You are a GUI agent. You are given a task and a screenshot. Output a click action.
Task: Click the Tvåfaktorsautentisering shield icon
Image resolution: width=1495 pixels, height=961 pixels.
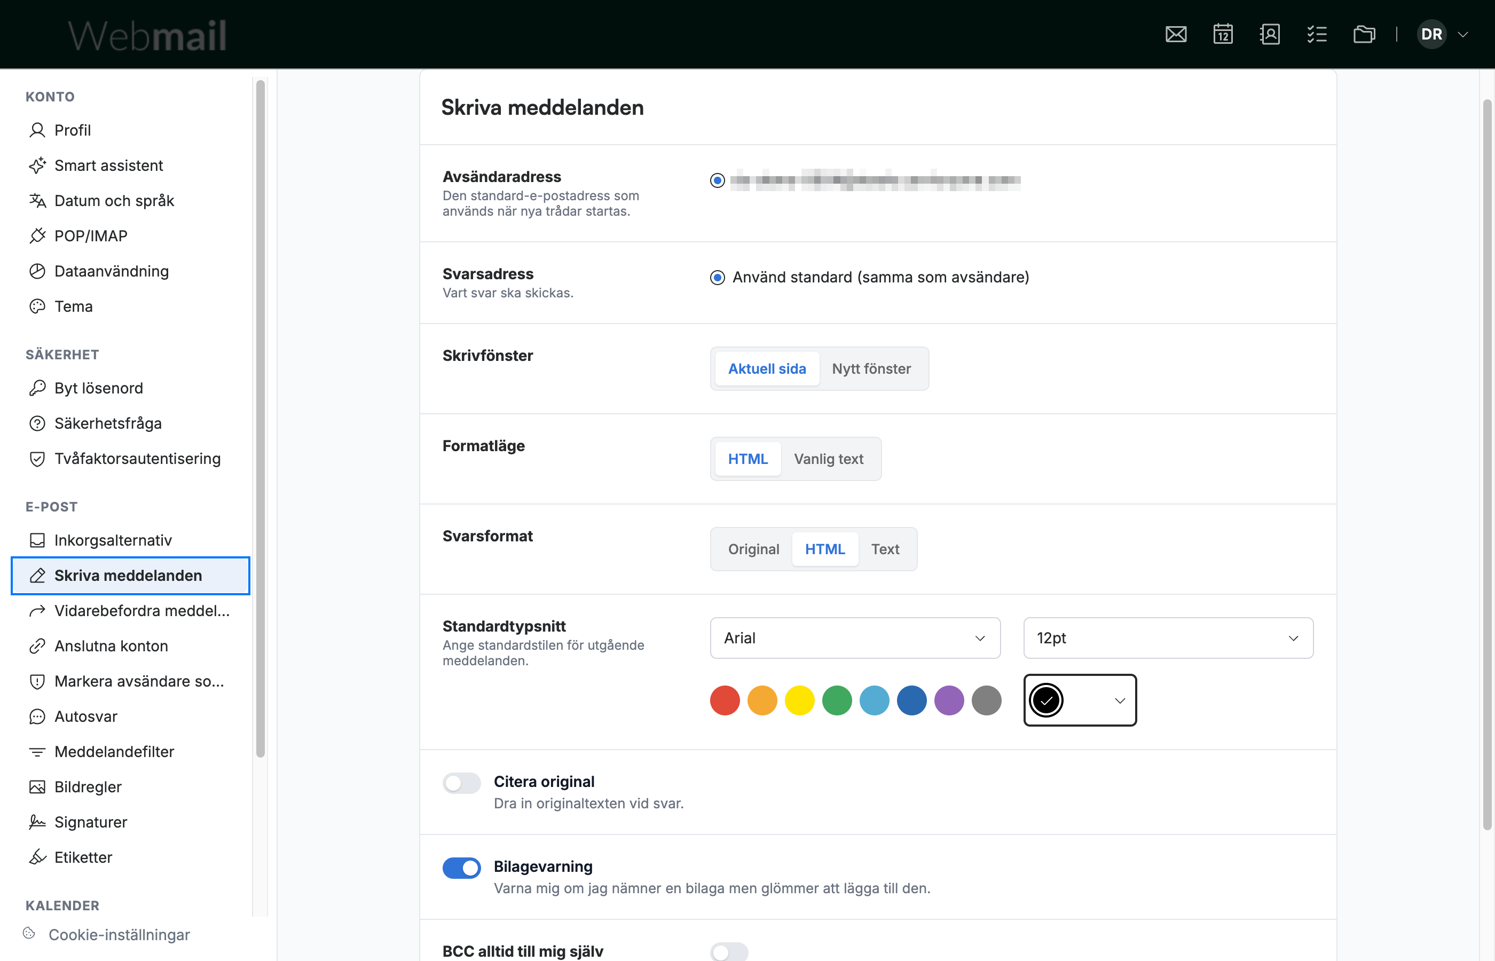point(37,459)
